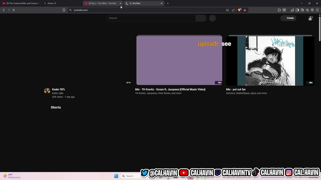Select the active YouTube tab

tap(144, 3)
